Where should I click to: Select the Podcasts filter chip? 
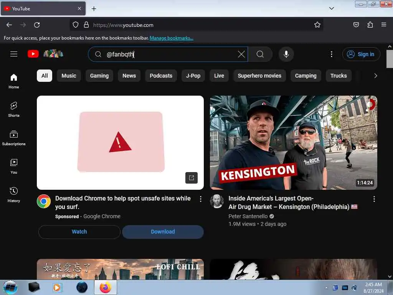tap(161, 76)
